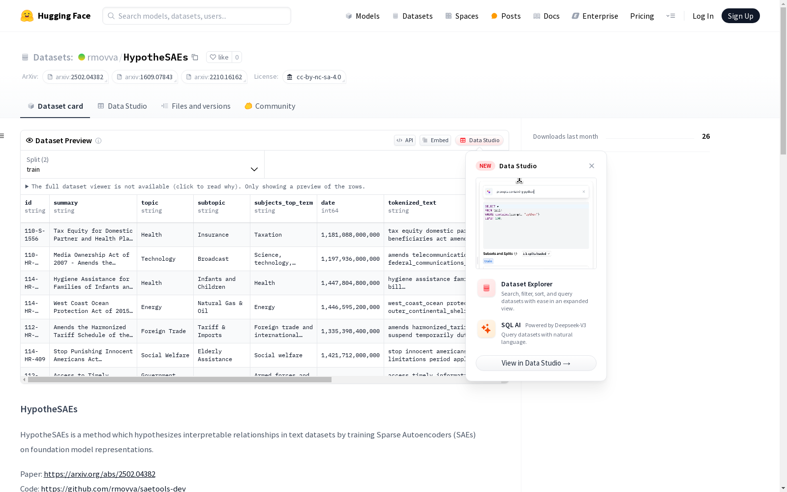
Task: Click the SQL AI sparkle icon
Action: (x=486, y=329)
